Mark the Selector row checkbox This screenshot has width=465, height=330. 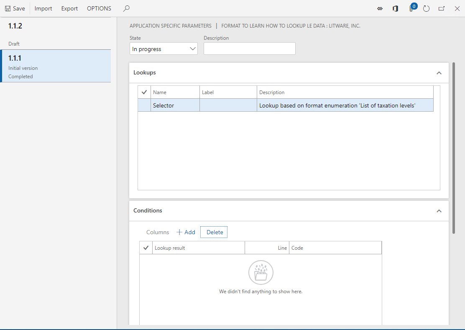click(x=144, y=105)
